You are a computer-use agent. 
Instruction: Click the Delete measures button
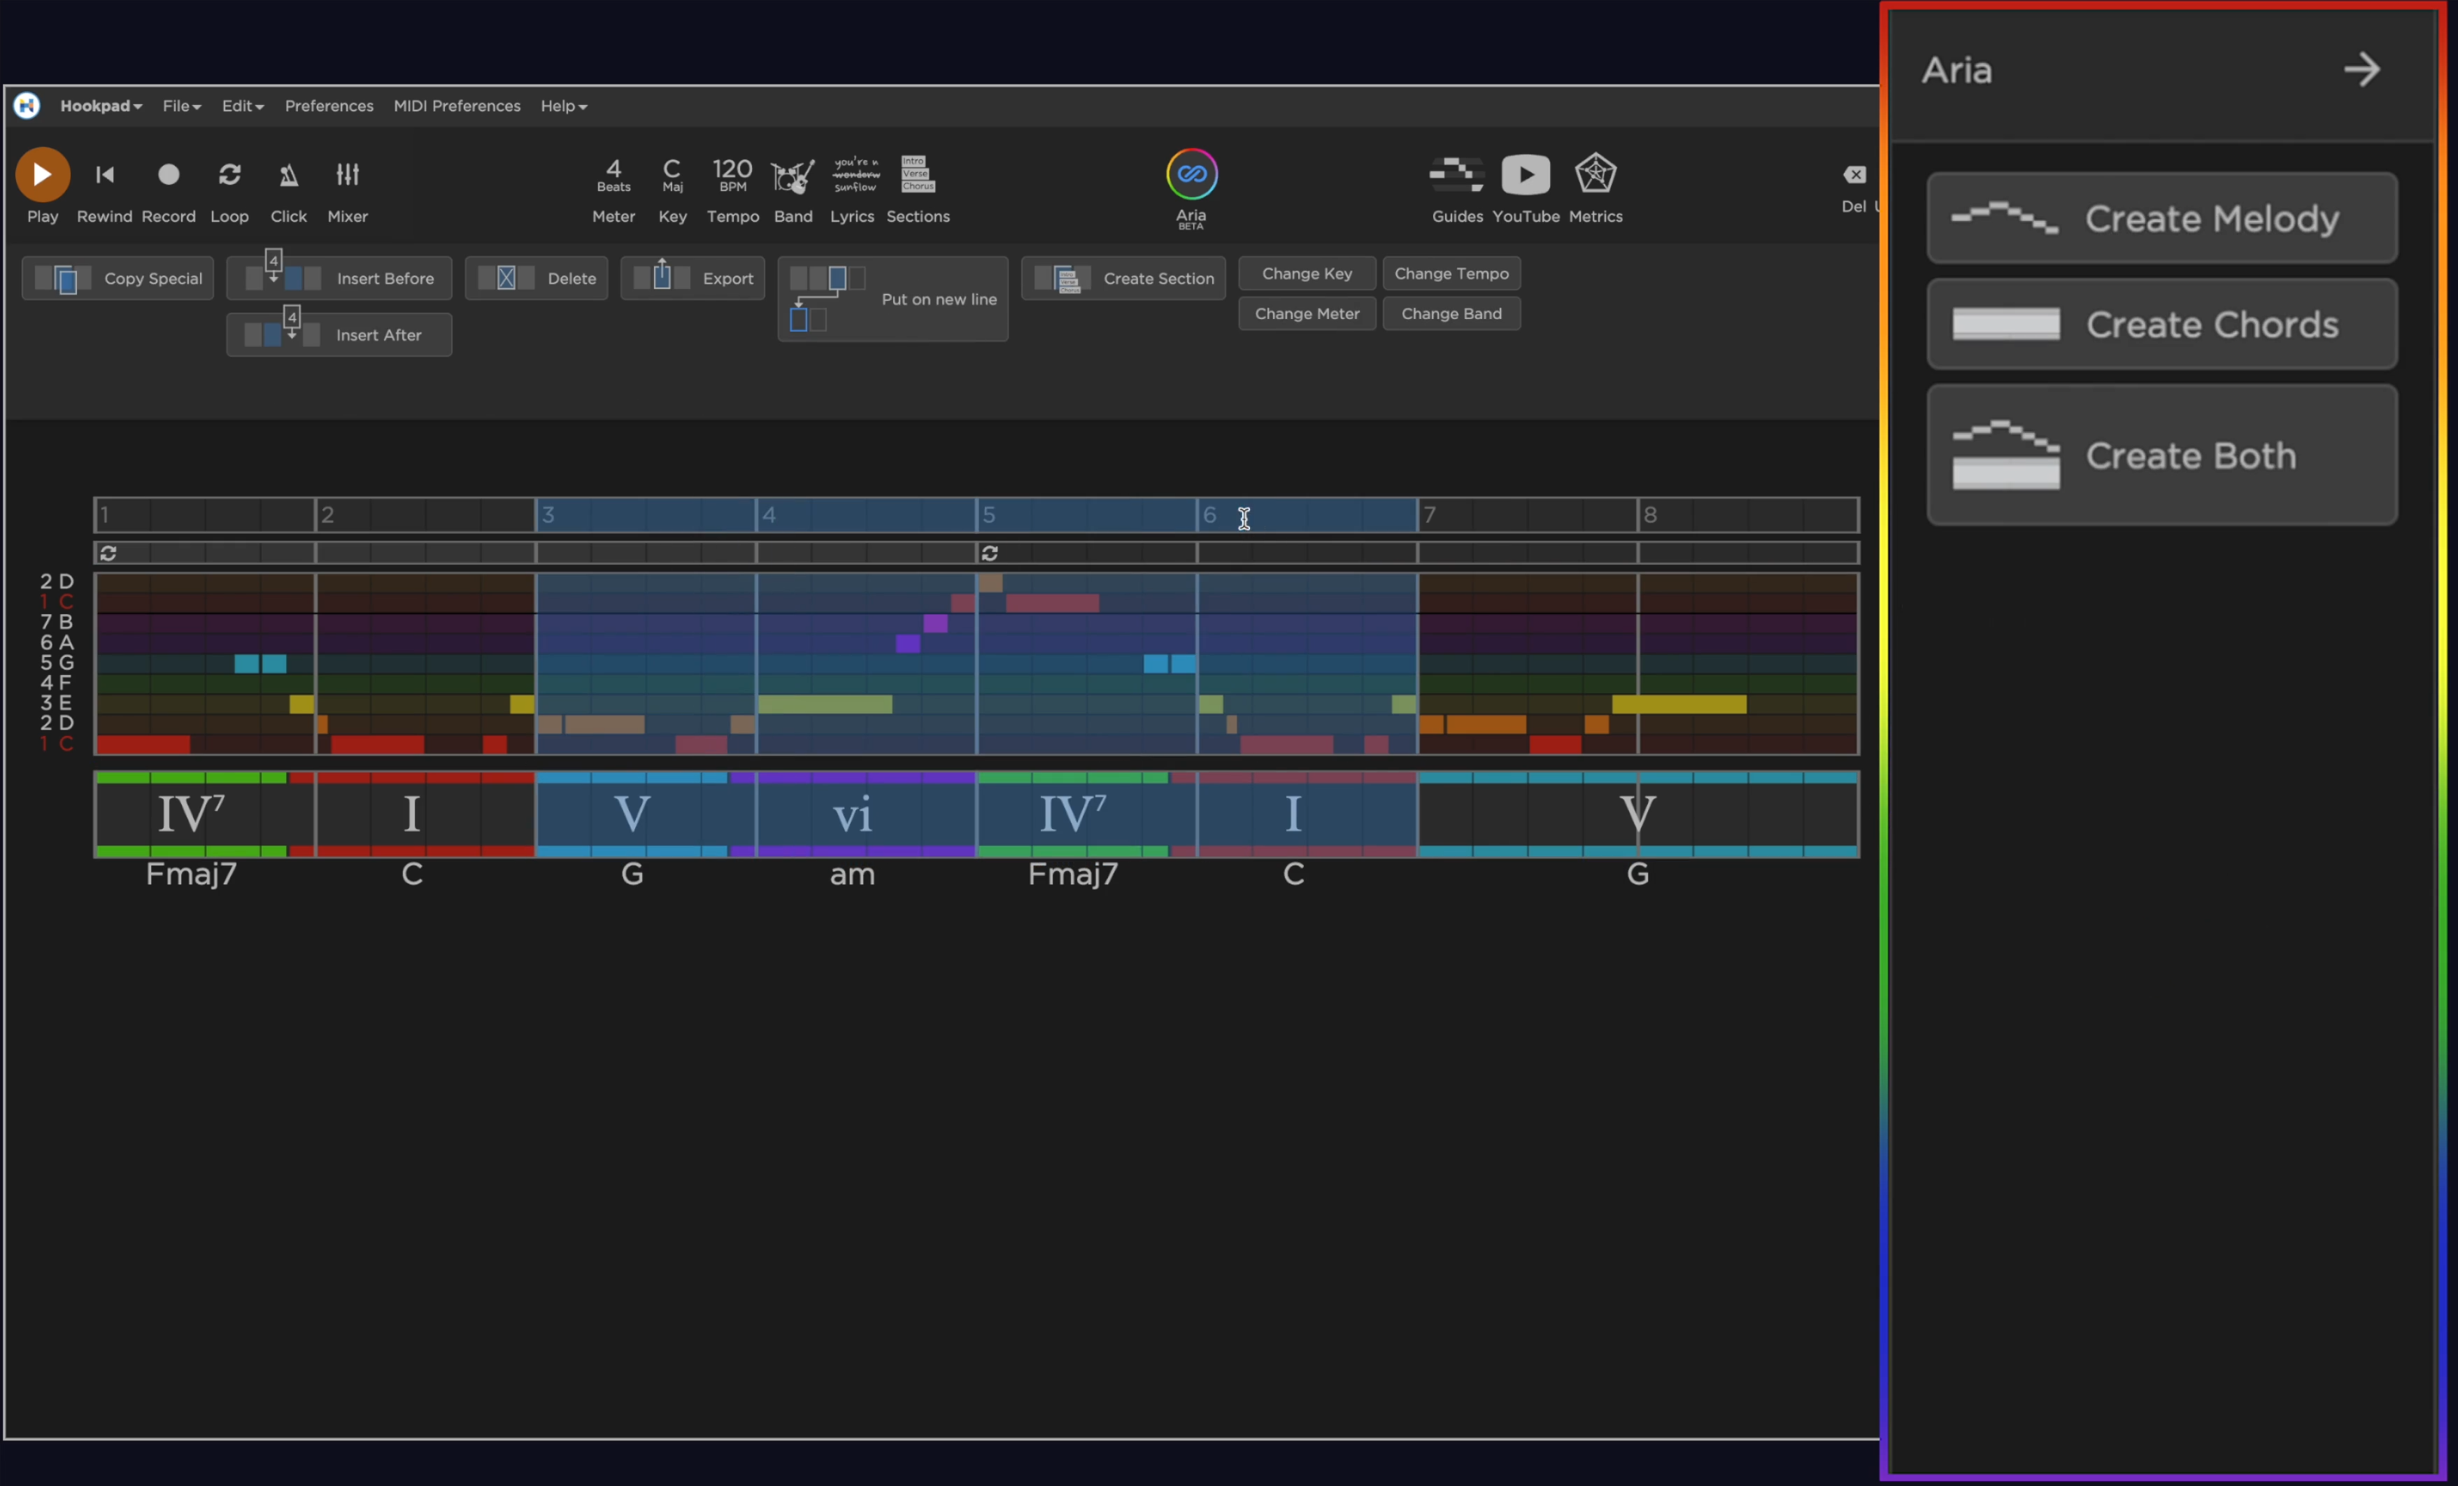point(537,278)
